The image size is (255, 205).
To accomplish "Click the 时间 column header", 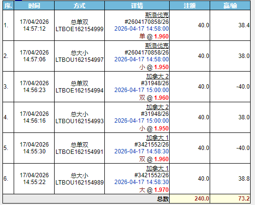I will [34, 6].
